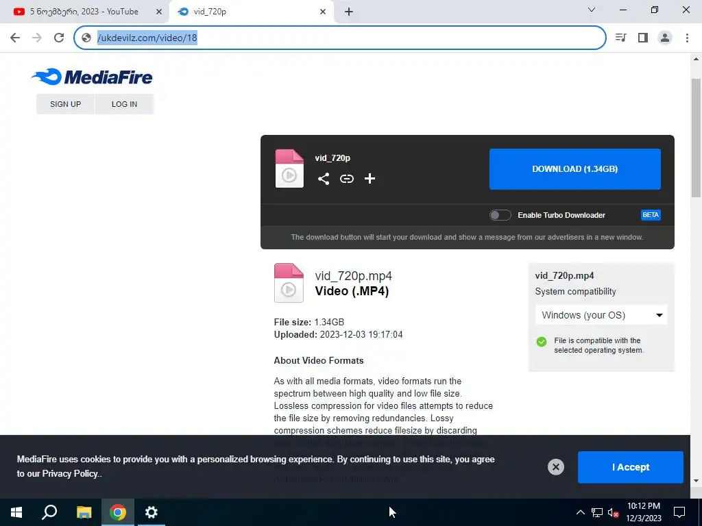702x526 pixels.
Task: Switch to the YouTube tab
Action: tap(84, 12)
